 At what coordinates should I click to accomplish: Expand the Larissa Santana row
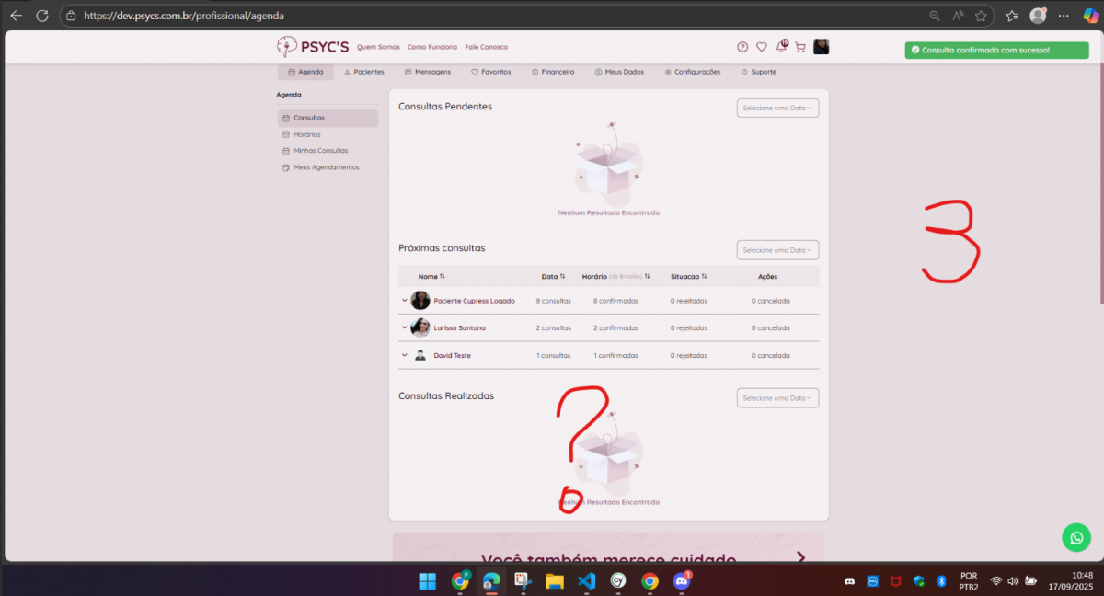pos(404,328)
